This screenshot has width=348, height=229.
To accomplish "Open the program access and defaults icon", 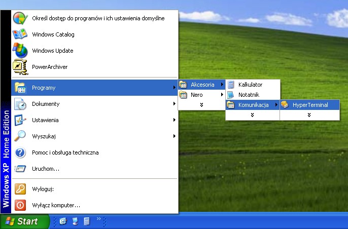I will pyautogui.click(x=20, y=18).
